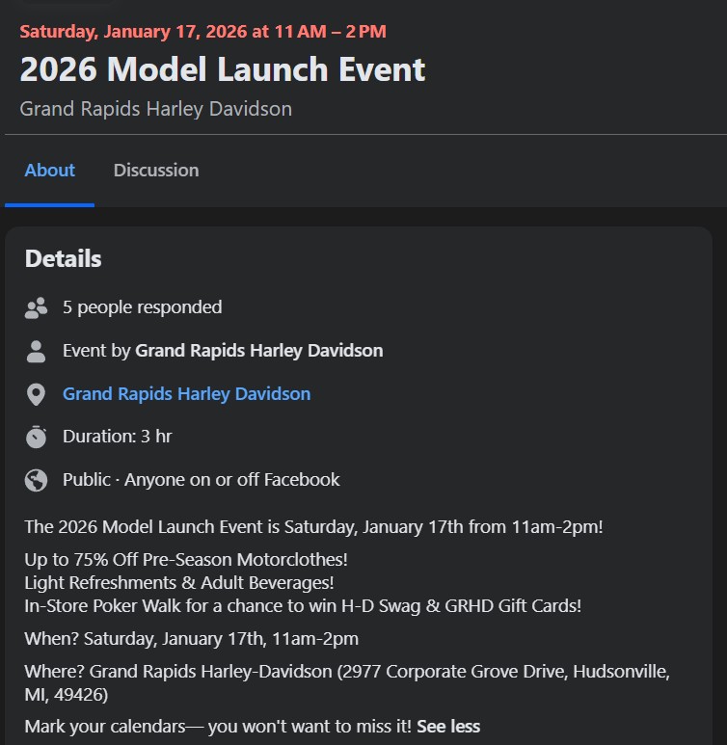View the 5 people who responded

pos(142,307)
